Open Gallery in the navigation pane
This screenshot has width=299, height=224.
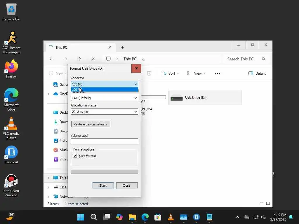coord(60,84)
